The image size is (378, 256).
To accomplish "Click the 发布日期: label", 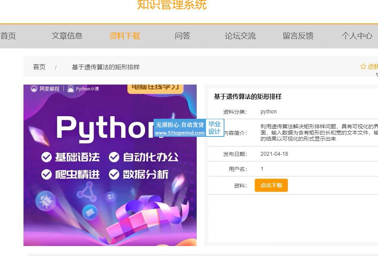I will (x=235, y=154).
